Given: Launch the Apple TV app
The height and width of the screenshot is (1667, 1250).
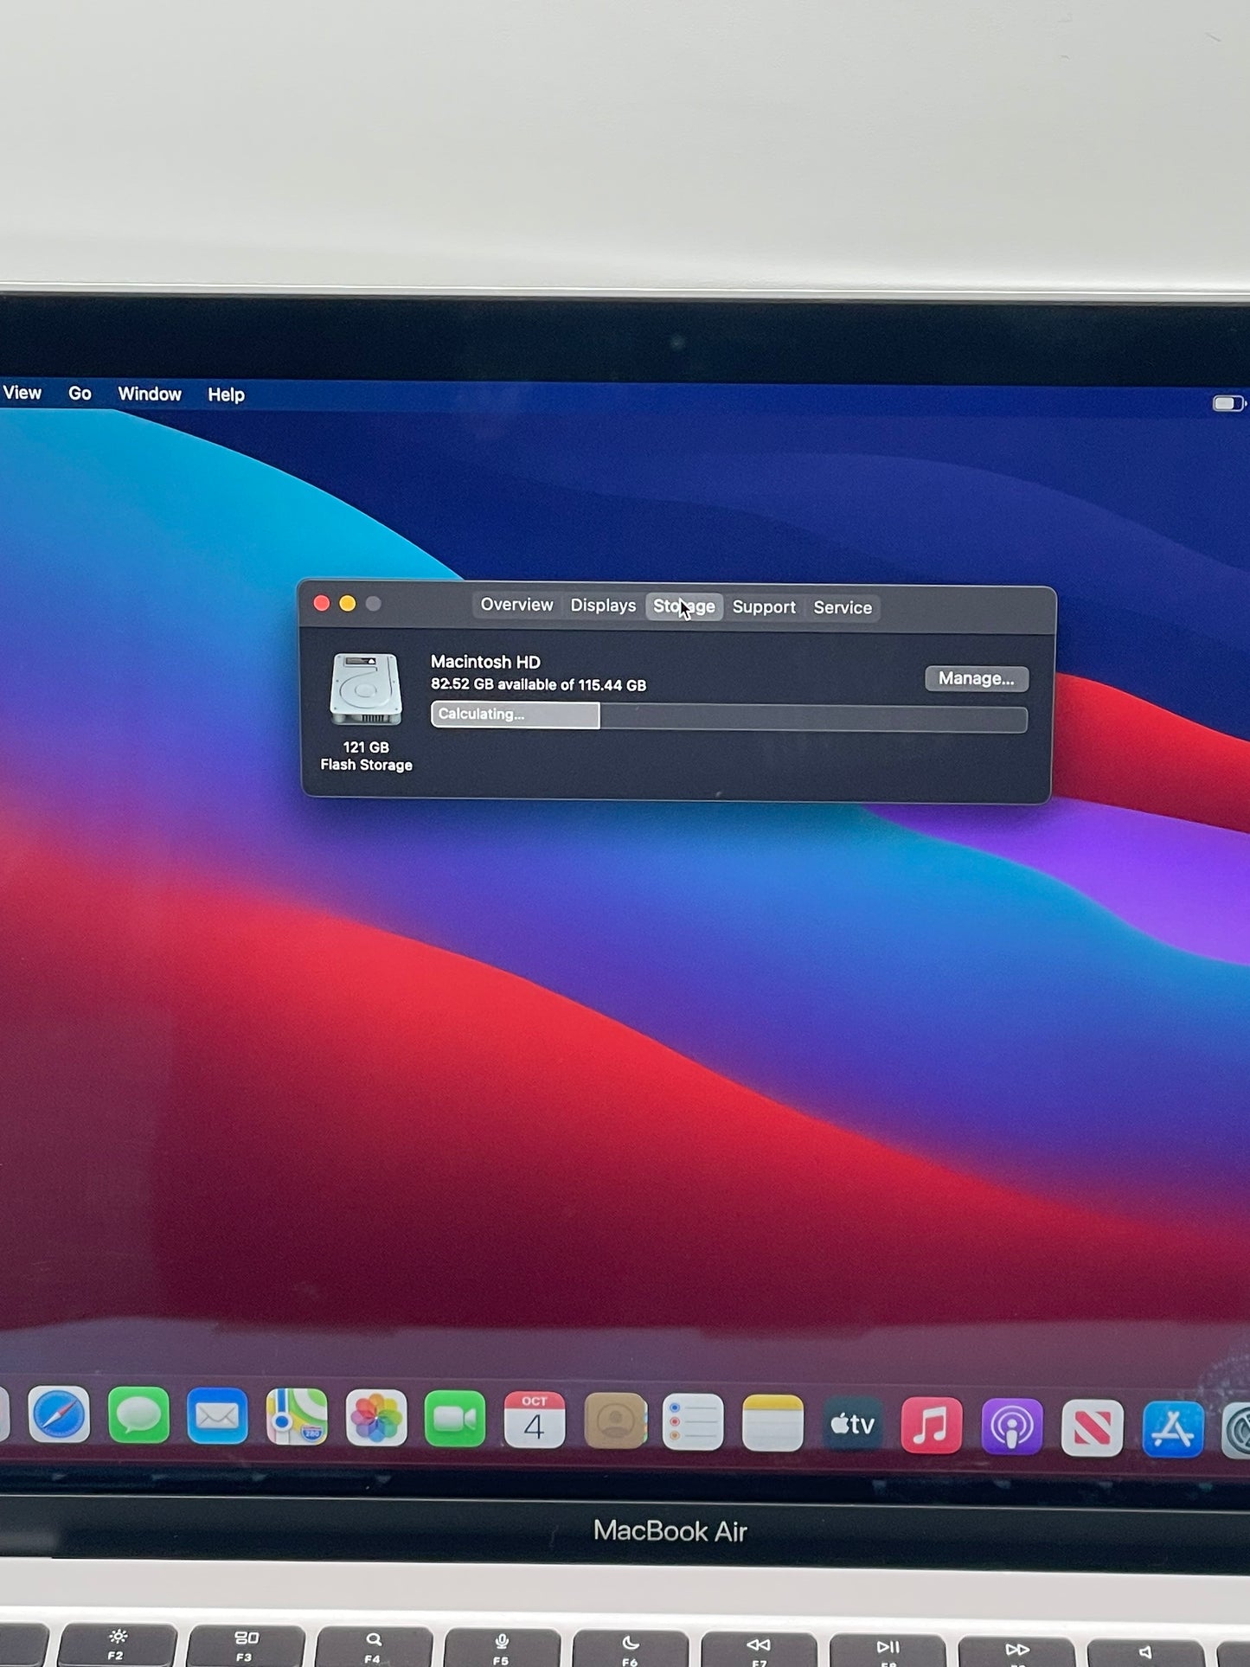Looking at the screenshot, I should [x=853, y=1423].
